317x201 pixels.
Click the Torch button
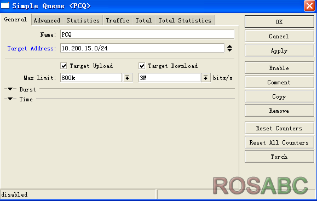pyautogui.click(x=279, y=157)
